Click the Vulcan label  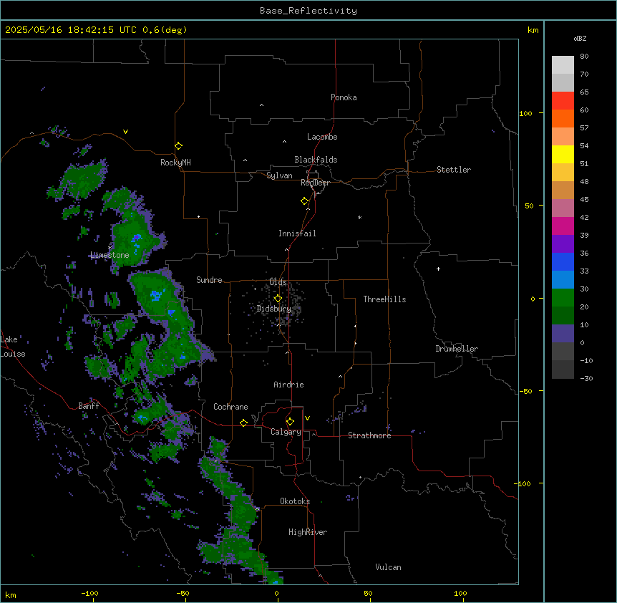tap(388, 567)
